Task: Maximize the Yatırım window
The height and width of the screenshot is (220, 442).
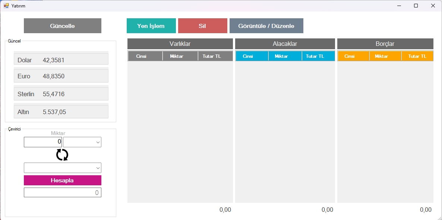Action: coord(416,6)
